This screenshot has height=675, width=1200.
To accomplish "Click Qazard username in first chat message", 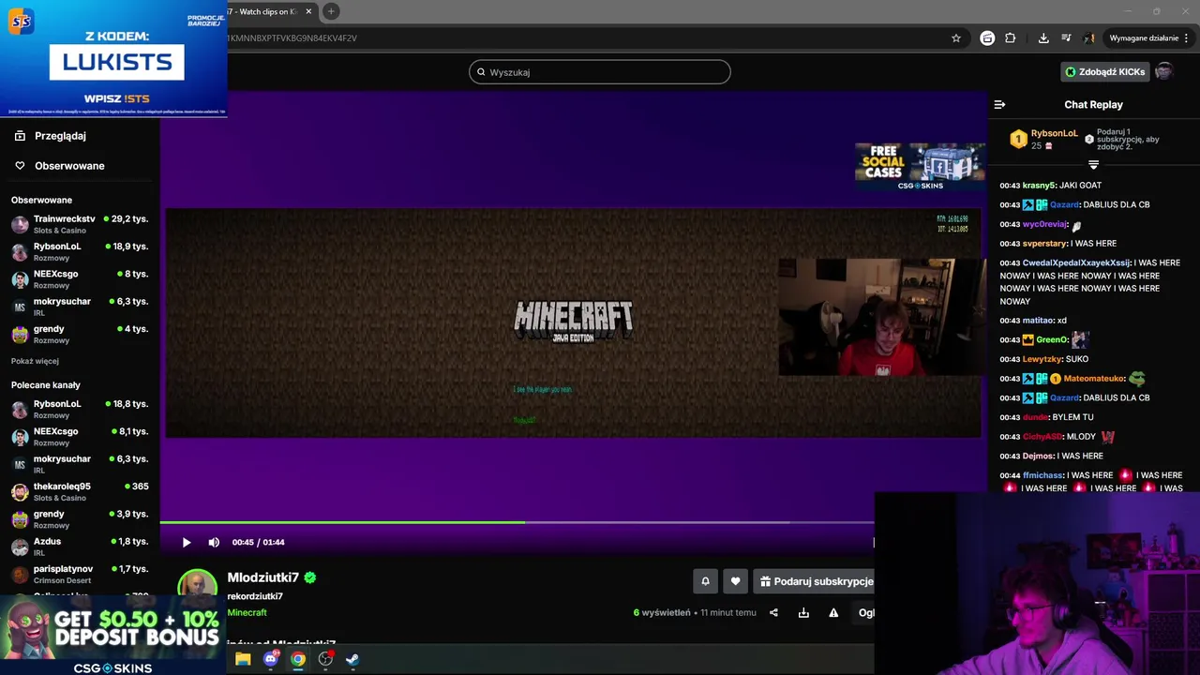I will click(x=1064, y=204).
